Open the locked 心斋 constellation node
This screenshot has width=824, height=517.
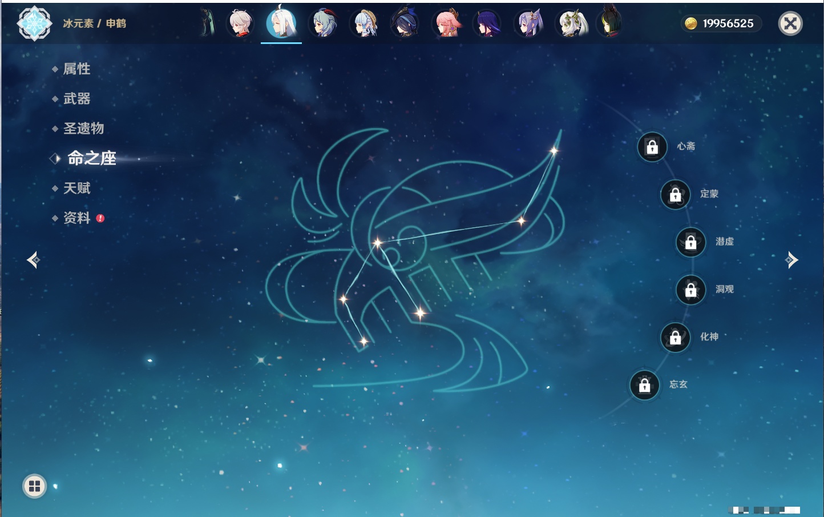pyautogui.click(x=652, y=147)
